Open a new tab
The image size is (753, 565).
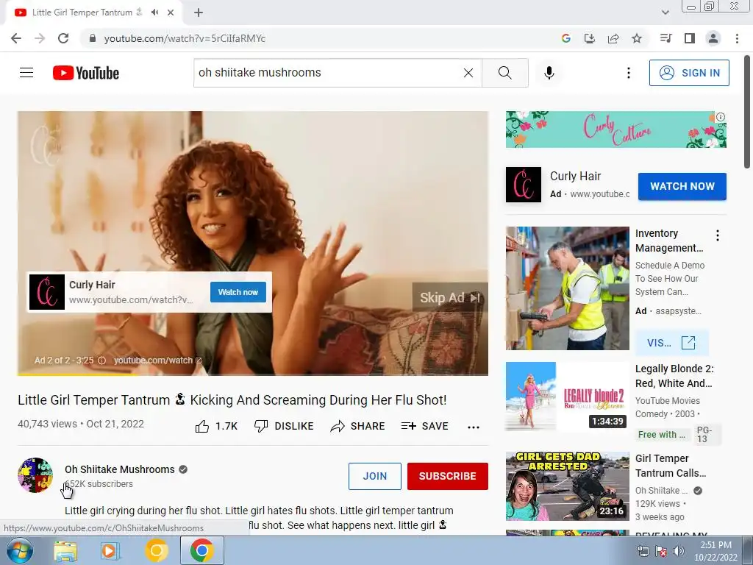[199, 13]
